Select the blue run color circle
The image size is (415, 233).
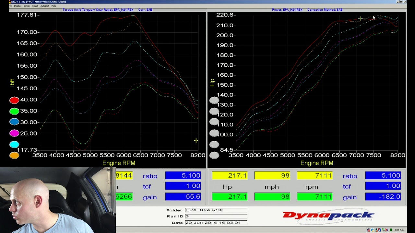click(x=14, y=122)
